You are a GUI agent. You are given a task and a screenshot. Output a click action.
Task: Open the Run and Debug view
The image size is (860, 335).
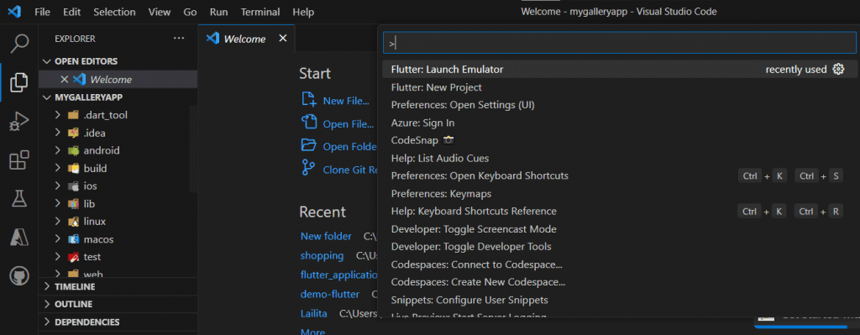pos(19,121)
